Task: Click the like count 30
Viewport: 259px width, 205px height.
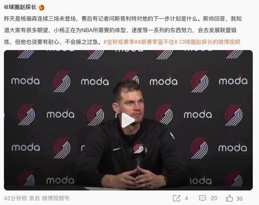Action: click(239, 199)
